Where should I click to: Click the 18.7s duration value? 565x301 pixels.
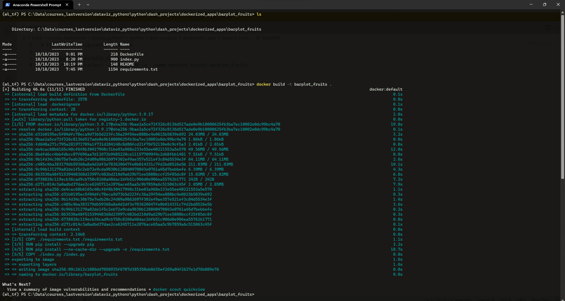397,249
